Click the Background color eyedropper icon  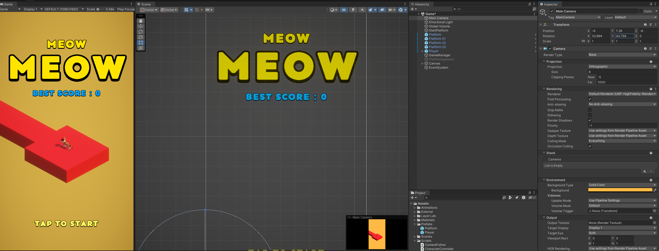coord(655,190)
